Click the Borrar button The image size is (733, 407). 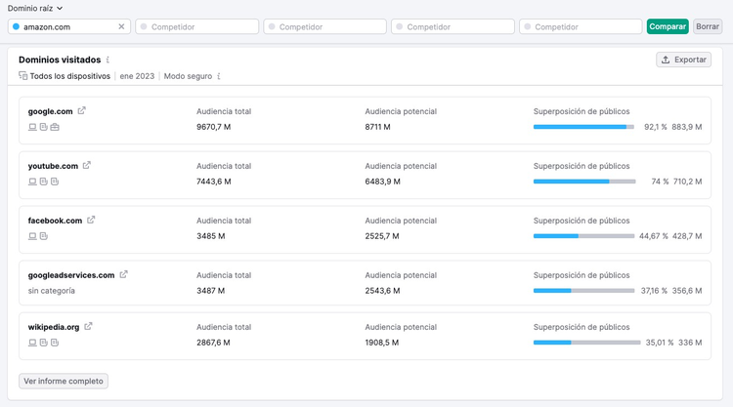(708, 26)
